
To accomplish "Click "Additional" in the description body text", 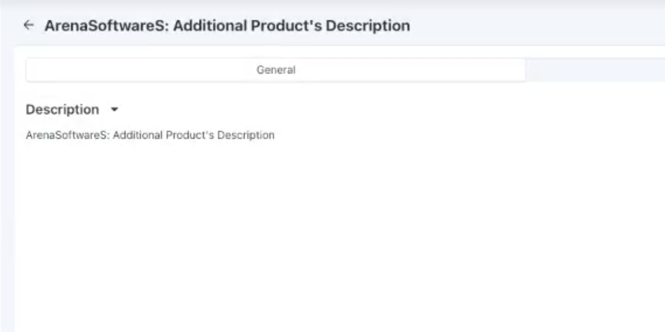I will click(x=138, y=135).
